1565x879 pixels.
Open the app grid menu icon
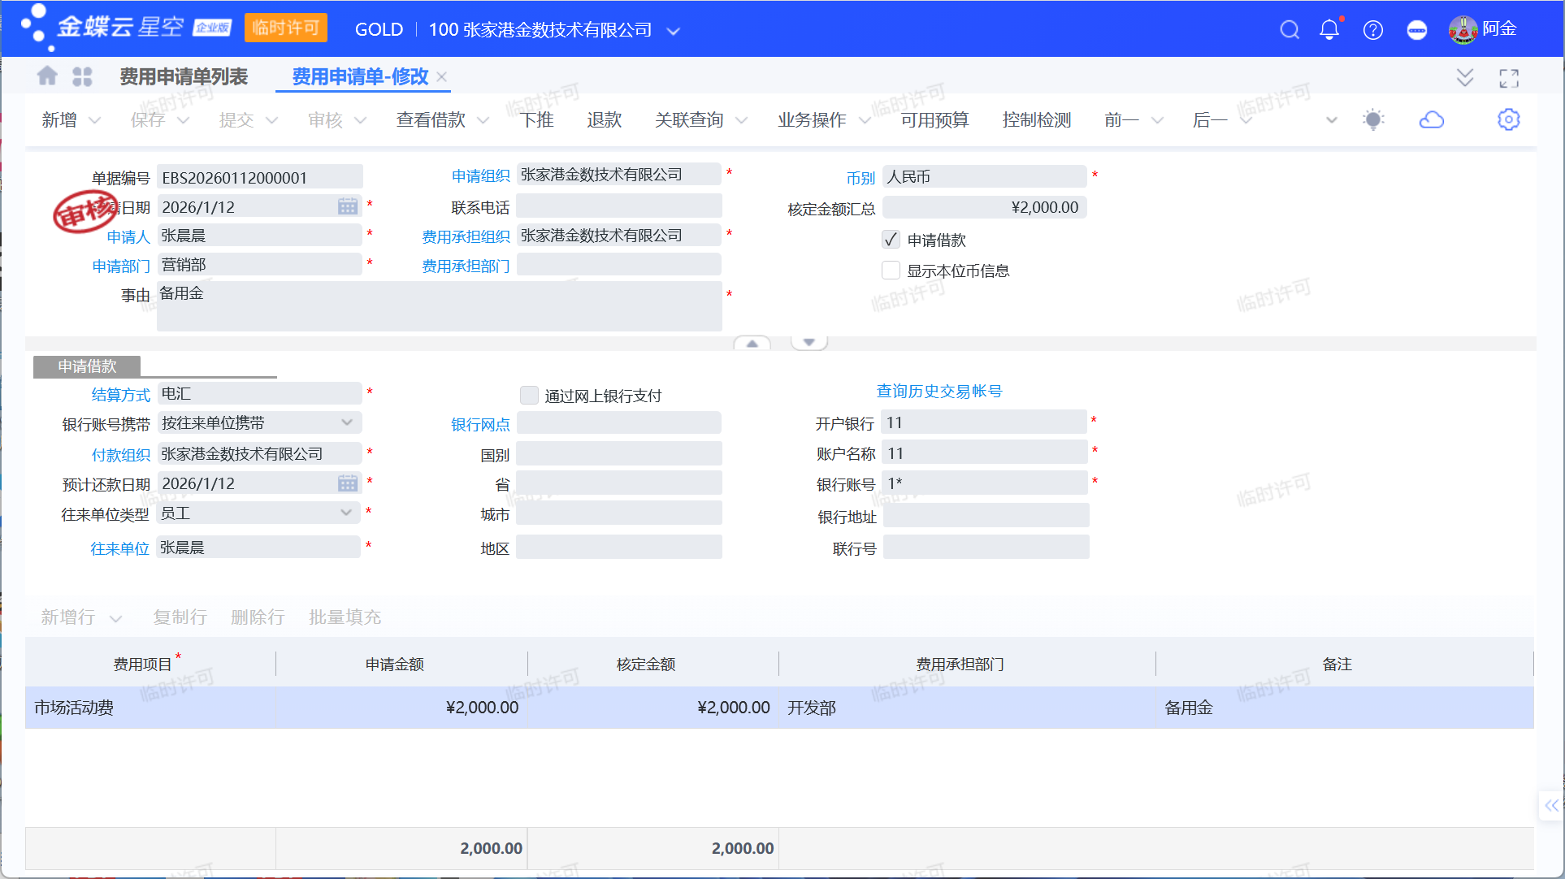(82, 76)
